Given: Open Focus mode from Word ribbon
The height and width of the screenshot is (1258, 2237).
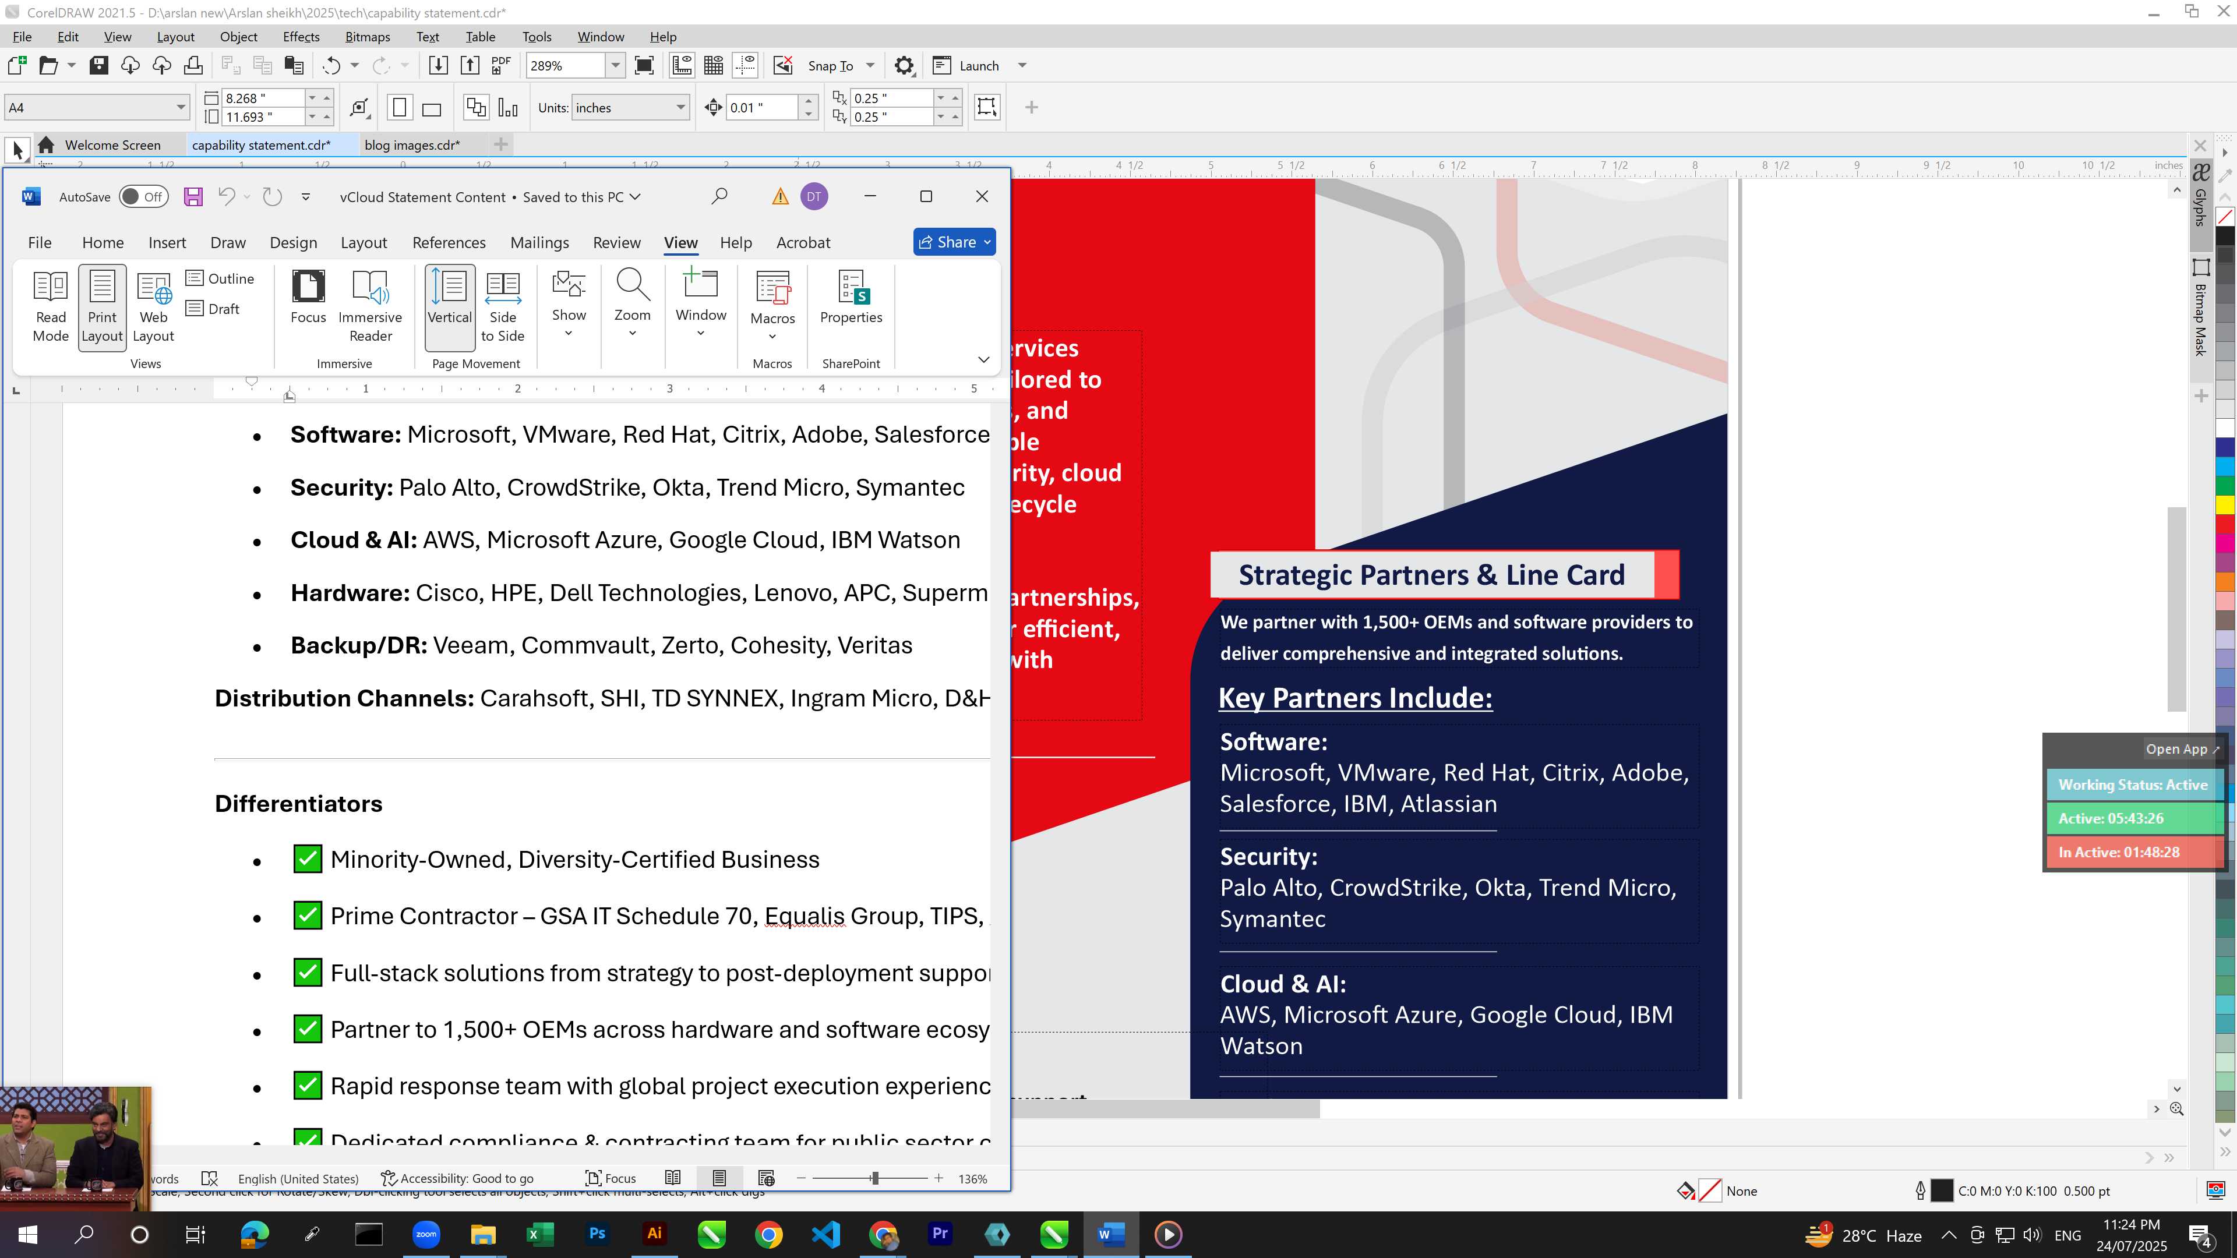Looking at the screenshot, I should pyautogui.click(x=308, y=298).
